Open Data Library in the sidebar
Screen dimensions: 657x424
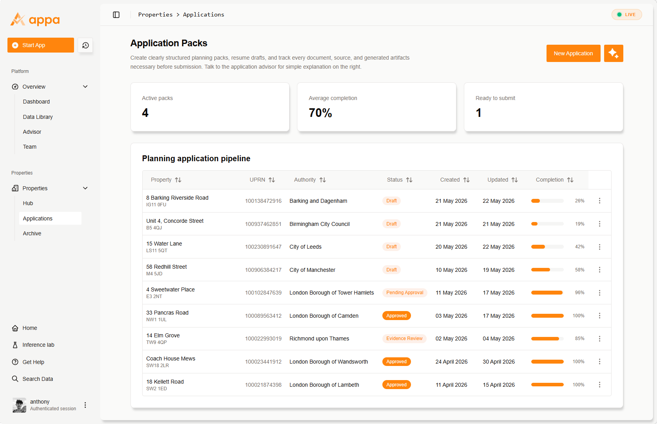(x=38, y=117)
